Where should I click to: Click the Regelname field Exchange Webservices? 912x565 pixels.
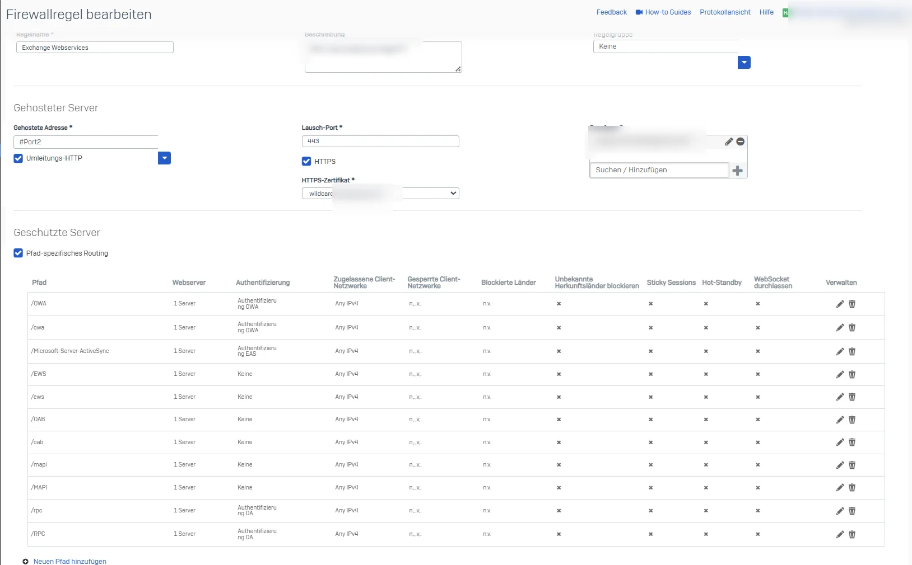95,48
